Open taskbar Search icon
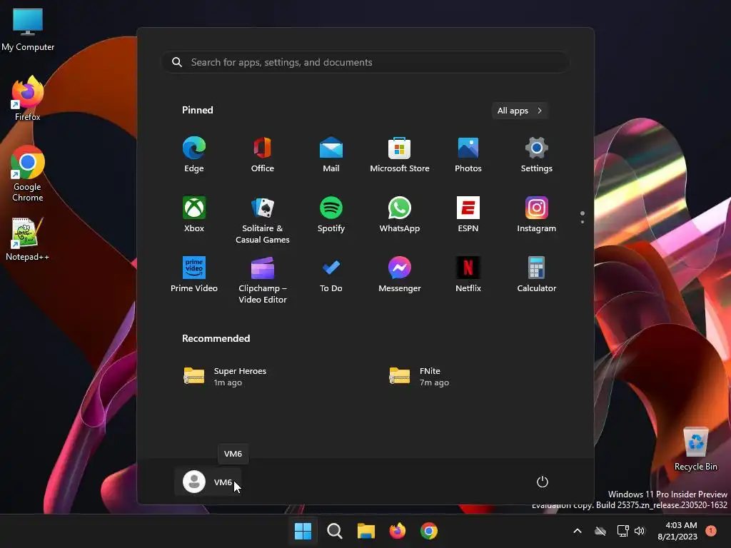The height and width of the screenshot is (548, 731). pyautogui.click(x=334, y=531)
